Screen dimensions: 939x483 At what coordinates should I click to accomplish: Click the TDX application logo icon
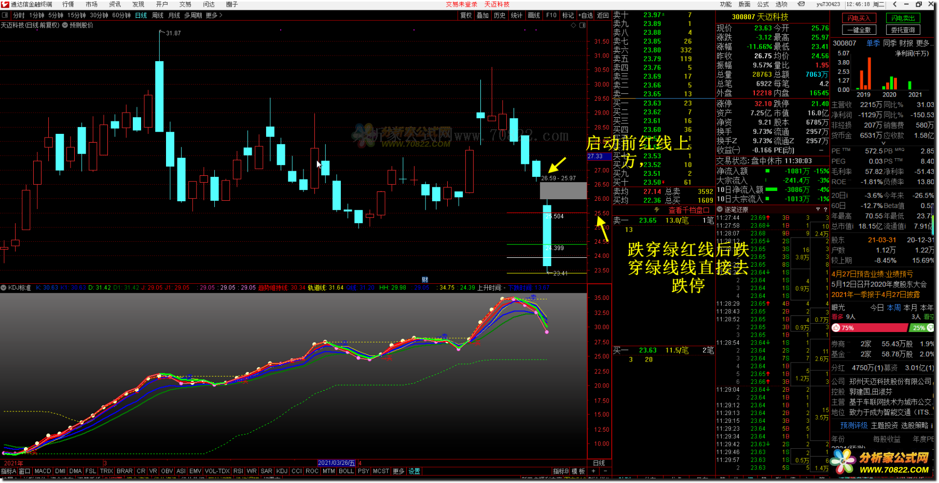pyautogui.click(x=5, y=4)
